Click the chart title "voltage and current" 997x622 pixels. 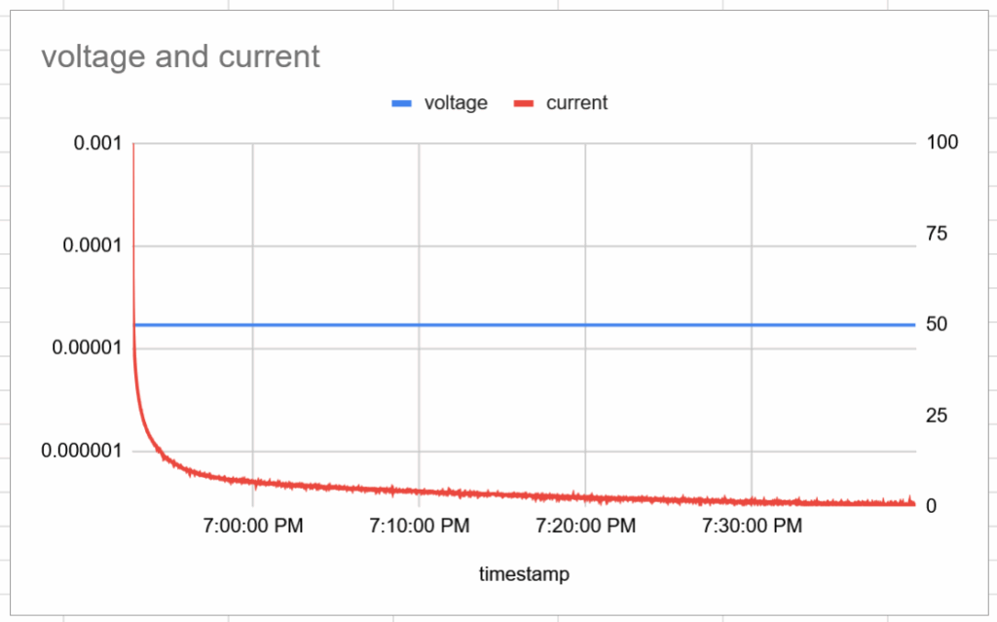point(180,56)
